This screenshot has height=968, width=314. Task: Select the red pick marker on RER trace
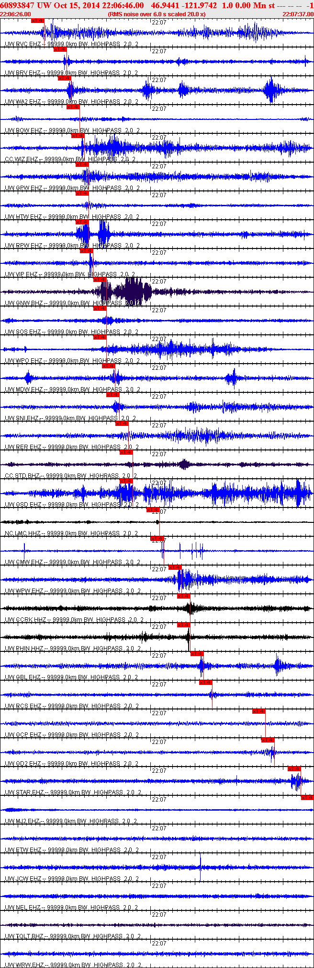[122, 424]
